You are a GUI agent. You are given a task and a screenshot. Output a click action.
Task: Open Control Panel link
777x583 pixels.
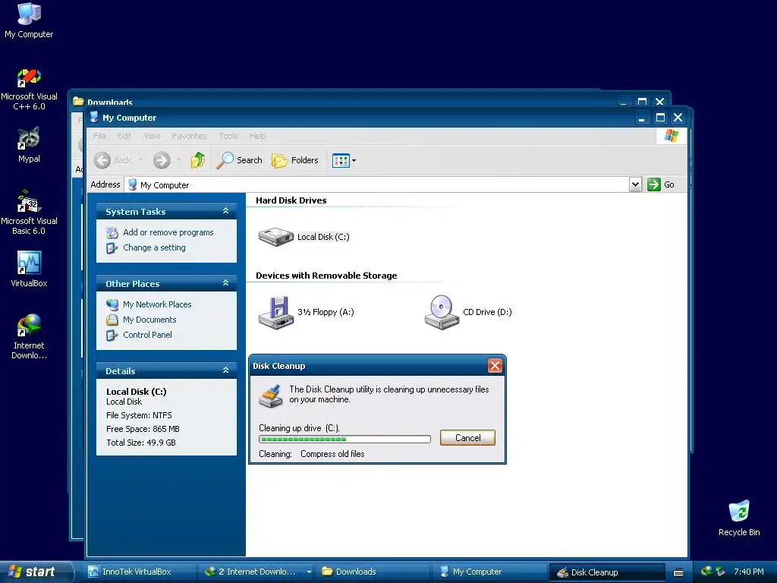point(147,335)
